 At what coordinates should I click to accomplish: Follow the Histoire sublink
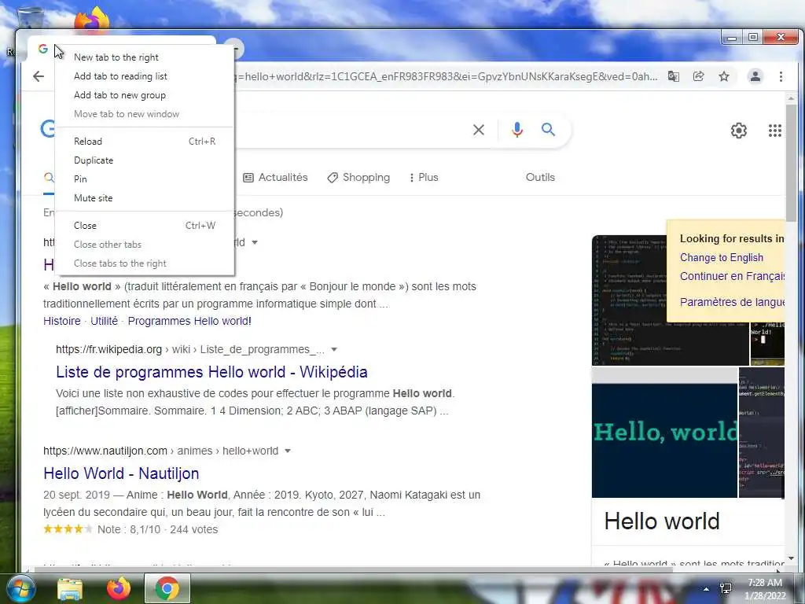coord(61,321)
